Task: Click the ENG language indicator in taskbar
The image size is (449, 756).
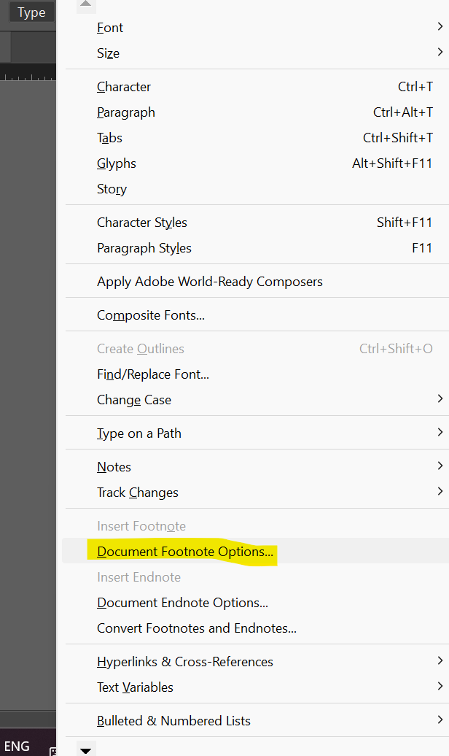Action: click(x=16, y=746)
